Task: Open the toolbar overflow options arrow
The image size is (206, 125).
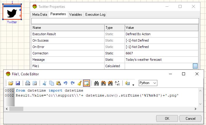Action: point(133,85)
